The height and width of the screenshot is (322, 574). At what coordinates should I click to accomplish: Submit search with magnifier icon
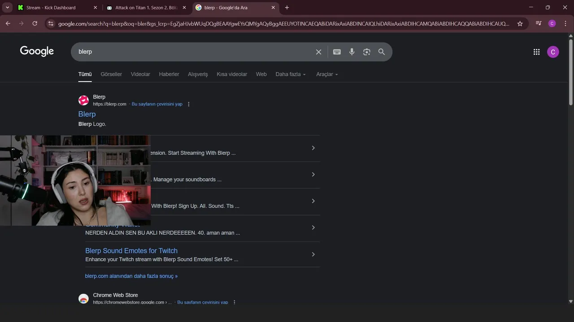[382, 52]
